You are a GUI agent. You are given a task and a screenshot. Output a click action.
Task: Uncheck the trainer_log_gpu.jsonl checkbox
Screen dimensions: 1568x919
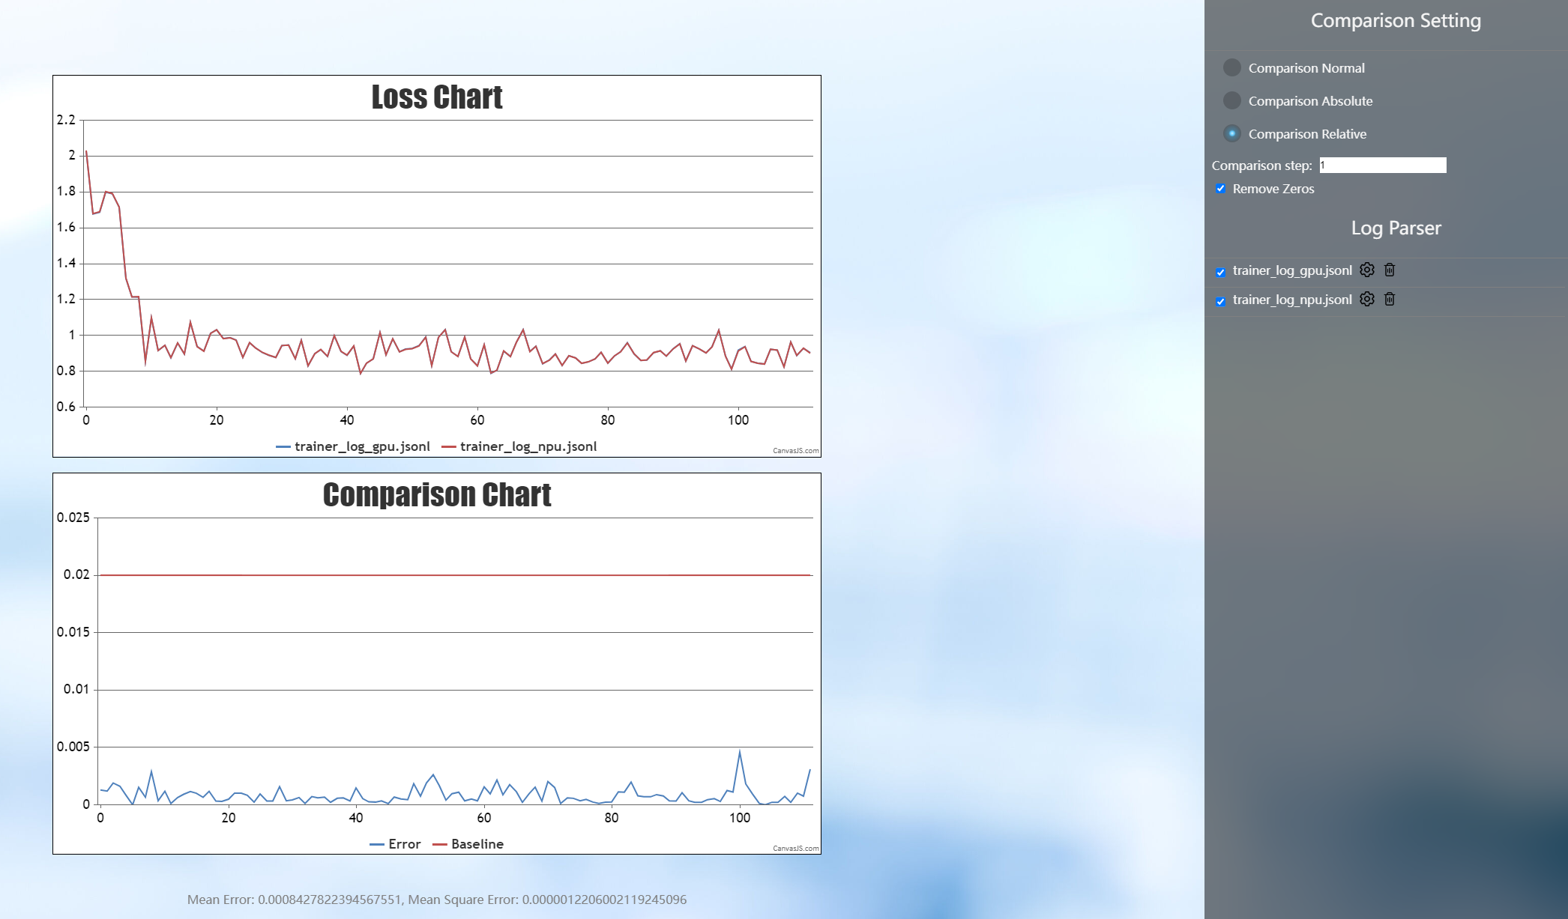point(1221,272)
